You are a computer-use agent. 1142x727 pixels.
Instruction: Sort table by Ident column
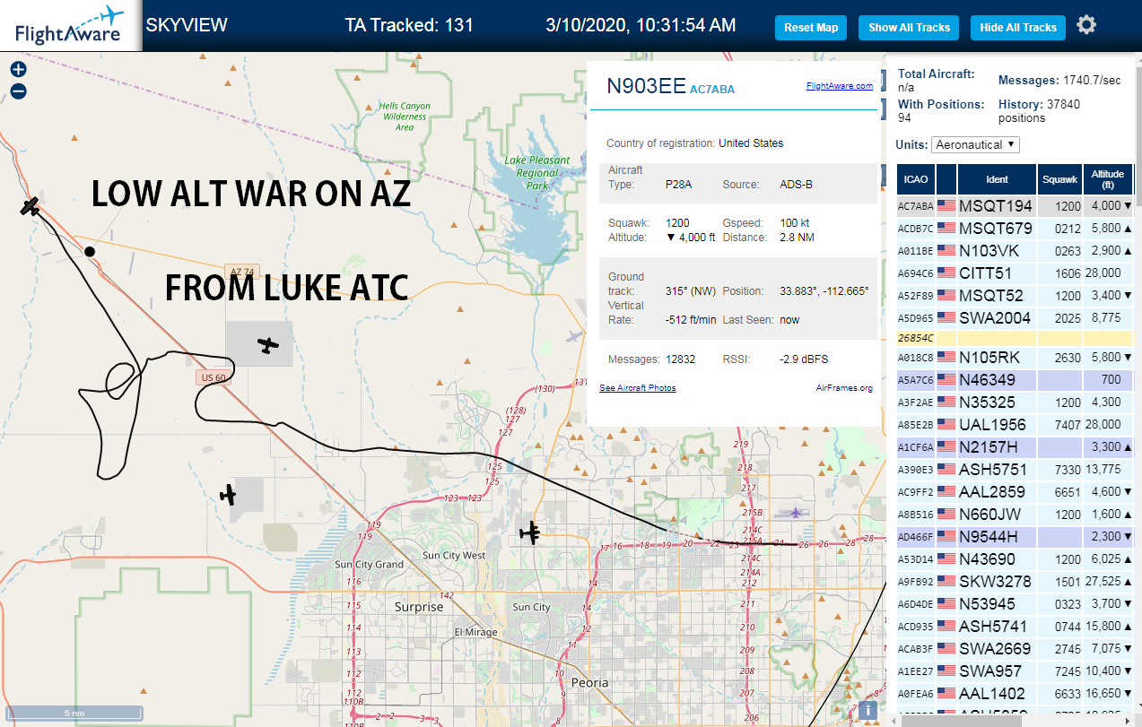(997, 179)
